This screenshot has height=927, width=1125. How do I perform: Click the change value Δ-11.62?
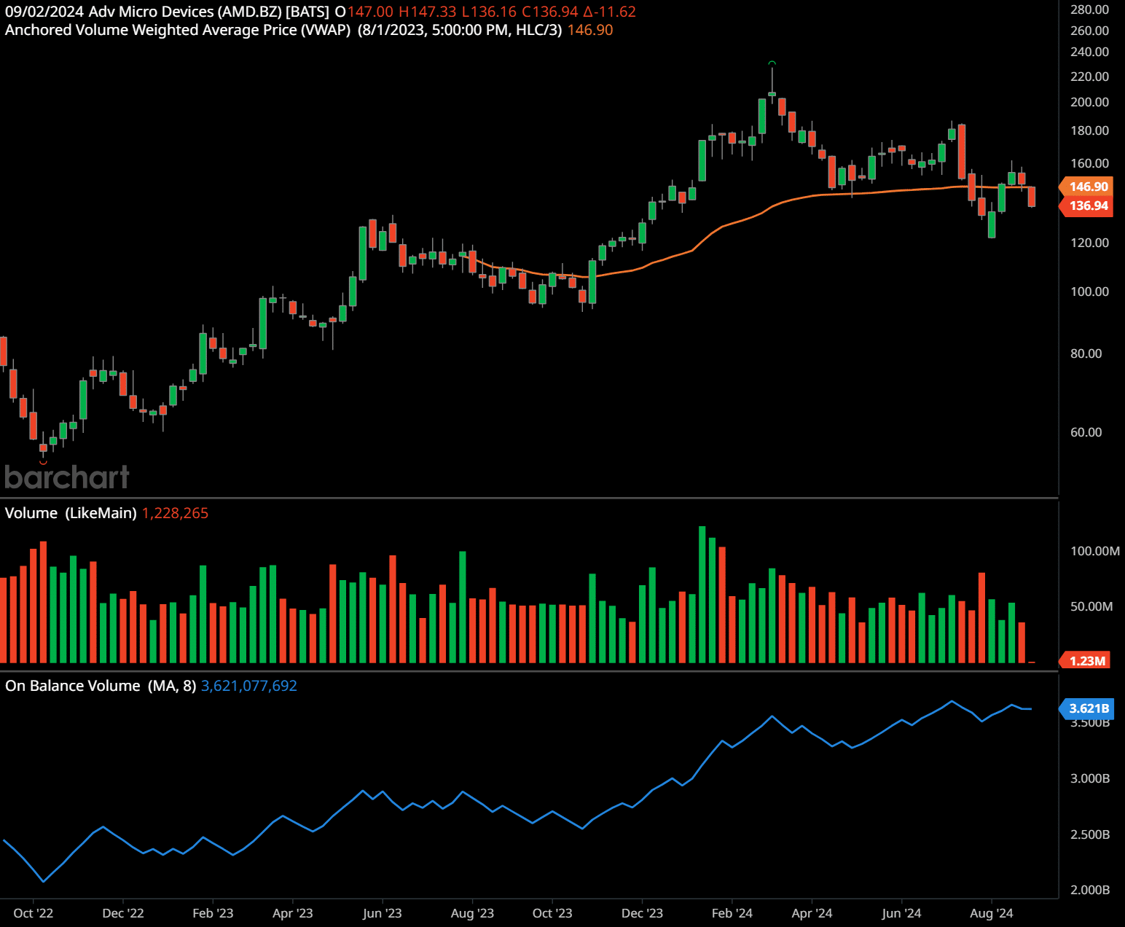(x=610, y=12)
